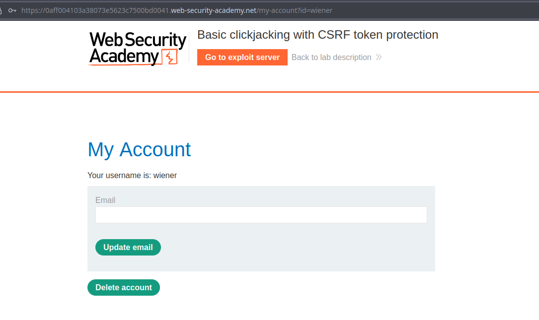Image resolution: width=539 pixels, height=320 pixels.
Task: Click the orange divider line under the header
Action: tap(269, 92)
